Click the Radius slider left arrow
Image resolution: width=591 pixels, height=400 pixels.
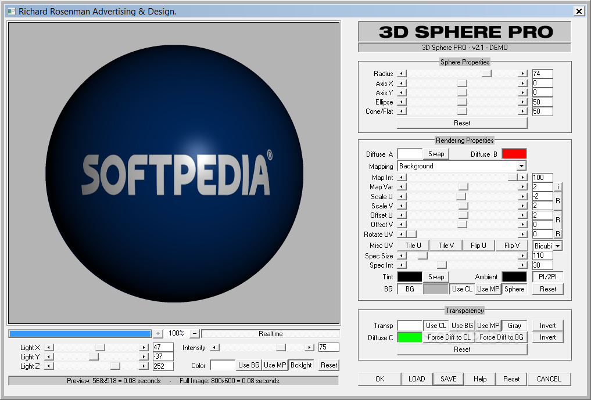coord(402,74)
